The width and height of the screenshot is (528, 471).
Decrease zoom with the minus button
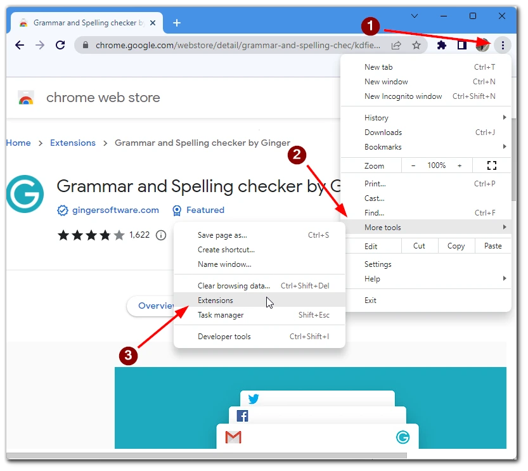tap(413, 165)
